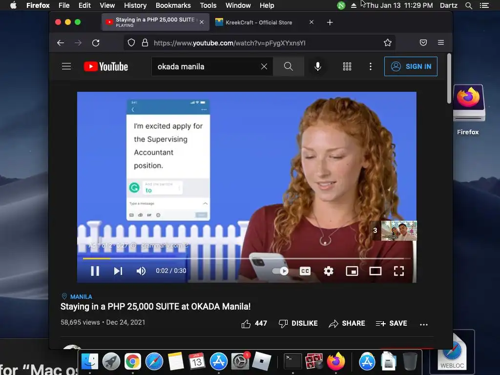
Task: Open the View menu
Action: click(x=107, y=5)
